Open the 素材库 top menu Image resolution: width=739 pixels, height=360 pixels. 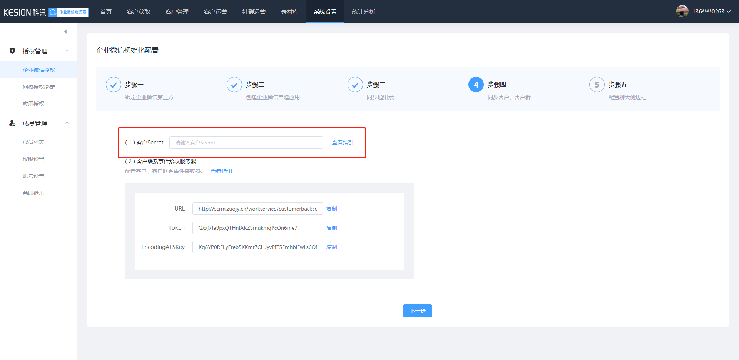(289, 12)
